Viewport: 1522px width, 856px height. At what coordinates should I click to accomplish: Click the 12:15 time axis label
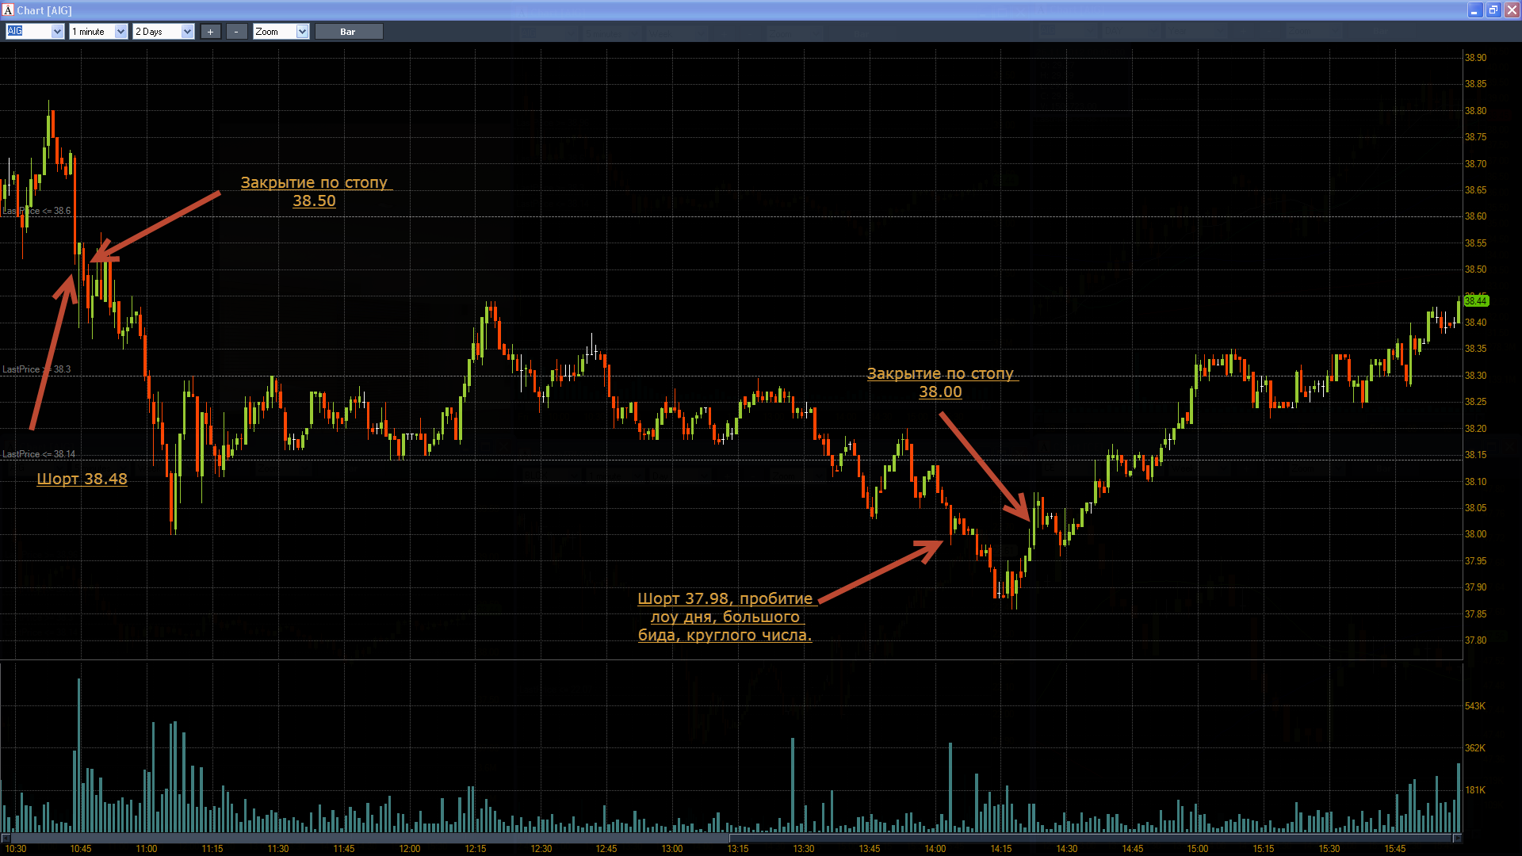[476, 849]
